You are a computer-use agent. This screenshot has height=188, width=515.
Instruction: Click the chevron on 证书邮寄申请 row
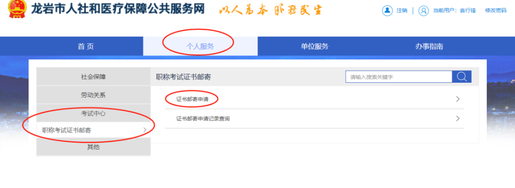click(x=458, y=99)
